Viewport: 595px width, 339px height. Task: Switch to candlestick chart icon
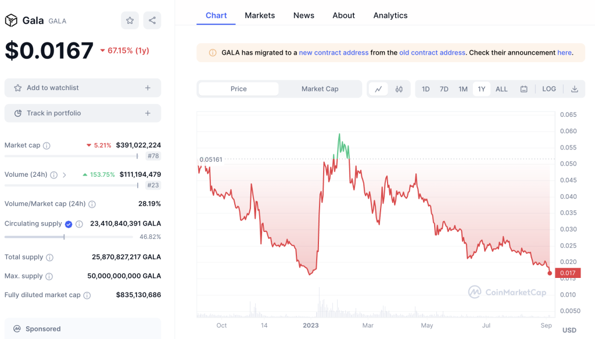(399, 89)
